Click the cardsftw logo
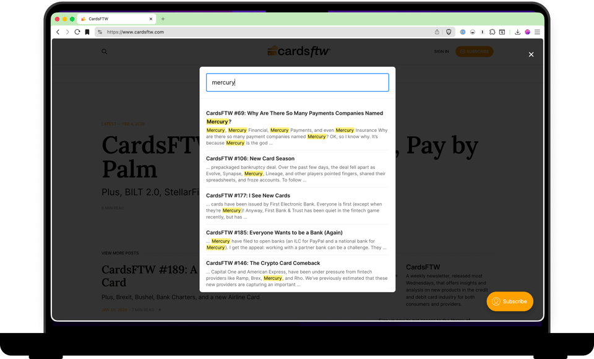 pos(299,51)
